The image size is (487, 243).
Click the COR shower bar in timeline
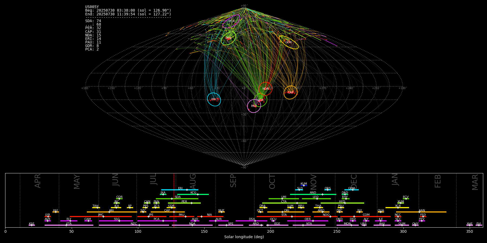pyautogui.click(x=119, y=199)
